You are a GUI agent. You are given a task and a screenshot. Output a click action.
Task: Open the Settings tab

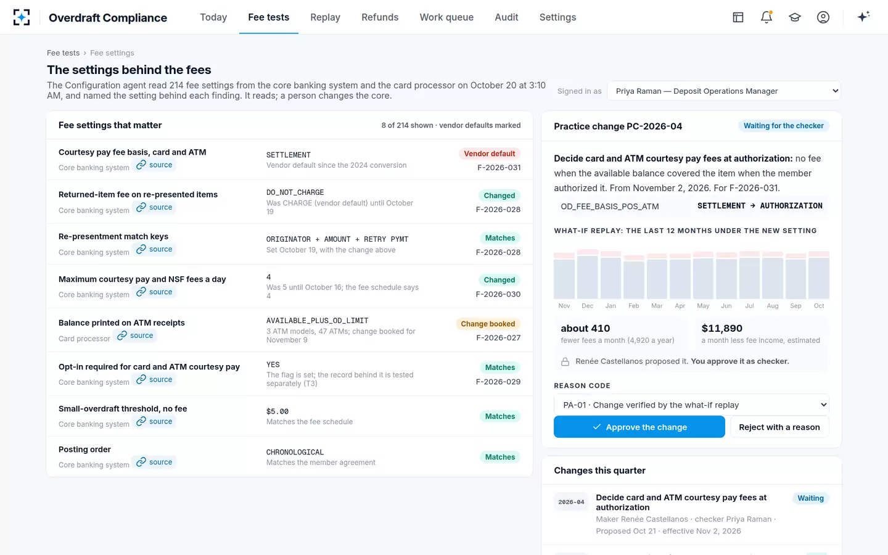(x=557, y=17)
